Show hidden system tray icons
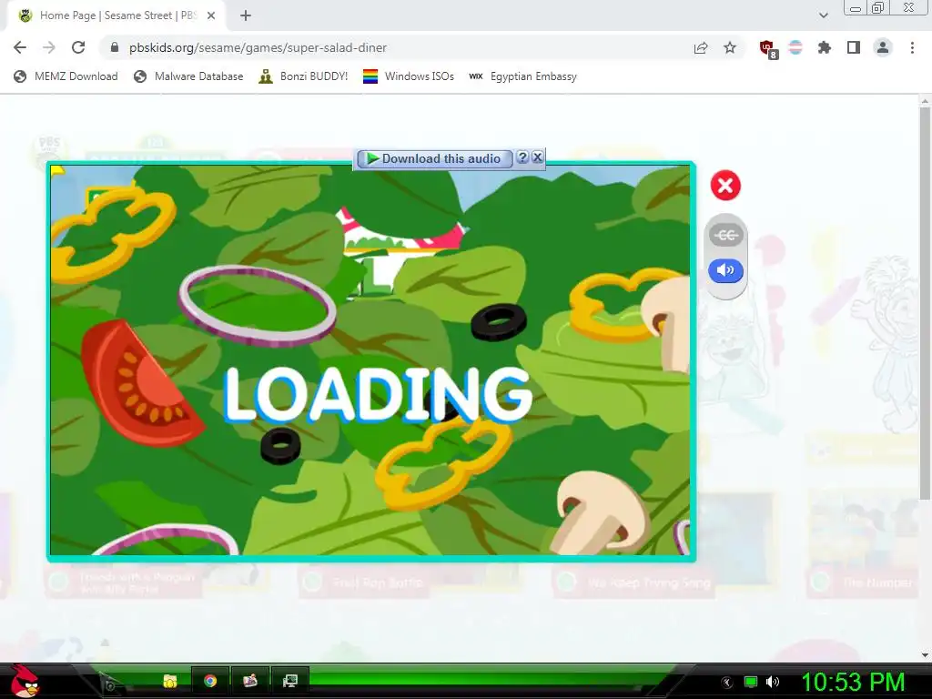This screenshot has width=932, height=699. click(x=726, y=682)
